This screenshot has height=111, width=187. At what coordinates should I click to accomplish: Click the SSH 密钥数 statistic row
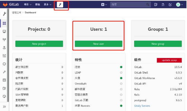click(x=39, y=95)
